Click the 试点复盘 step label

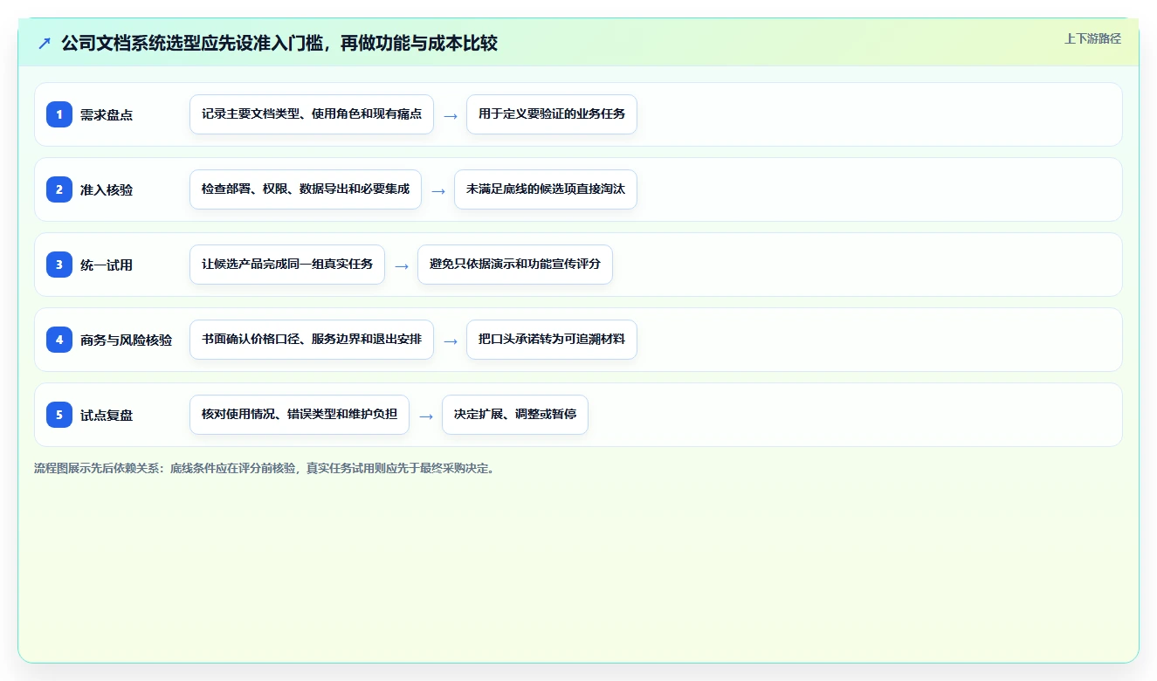[x=107, y=415]
